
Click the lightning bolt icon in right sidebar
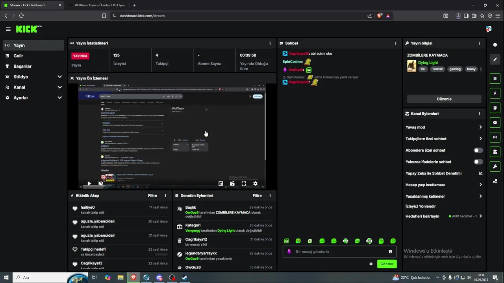[495, 94]
